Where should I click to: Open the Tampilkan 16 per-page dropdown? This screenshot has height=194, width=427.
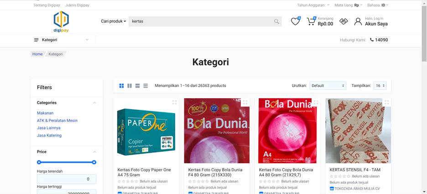[x=380, y=86]
